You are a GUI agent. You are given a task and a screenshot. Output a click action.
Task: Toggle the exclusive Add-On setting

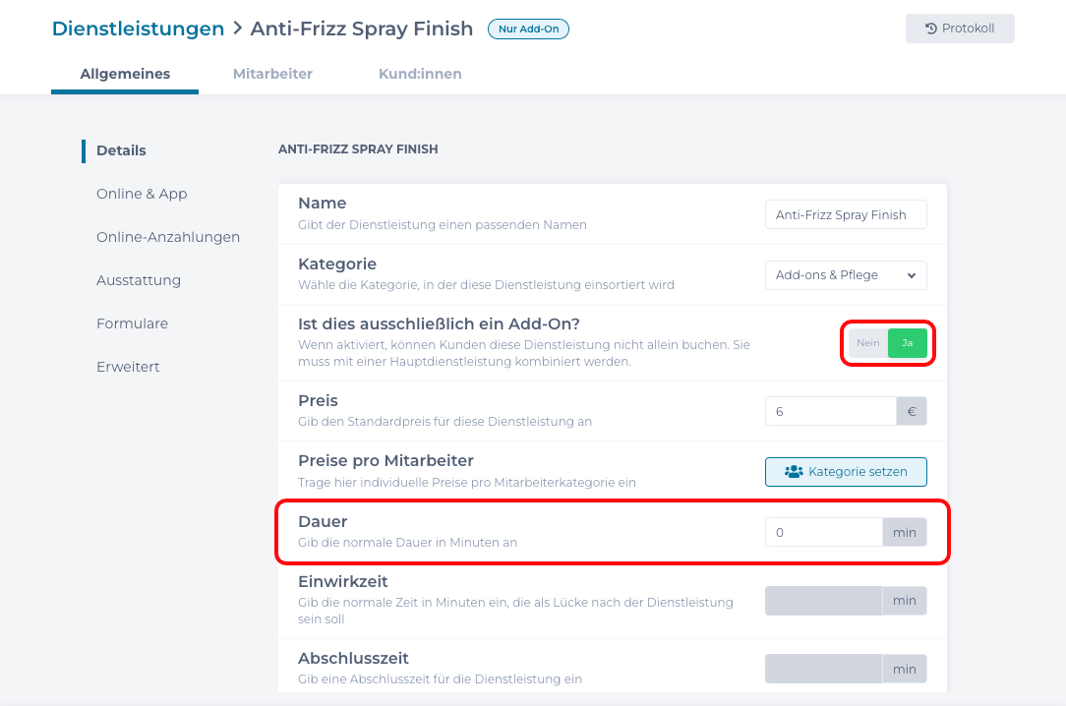[887, 343]
